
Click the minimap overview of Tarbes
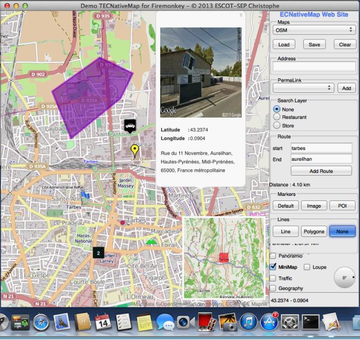click(224, 258)
